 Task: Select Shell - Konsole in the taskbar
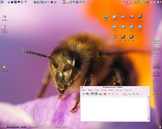pyautogui.click(x=62, y=127)
